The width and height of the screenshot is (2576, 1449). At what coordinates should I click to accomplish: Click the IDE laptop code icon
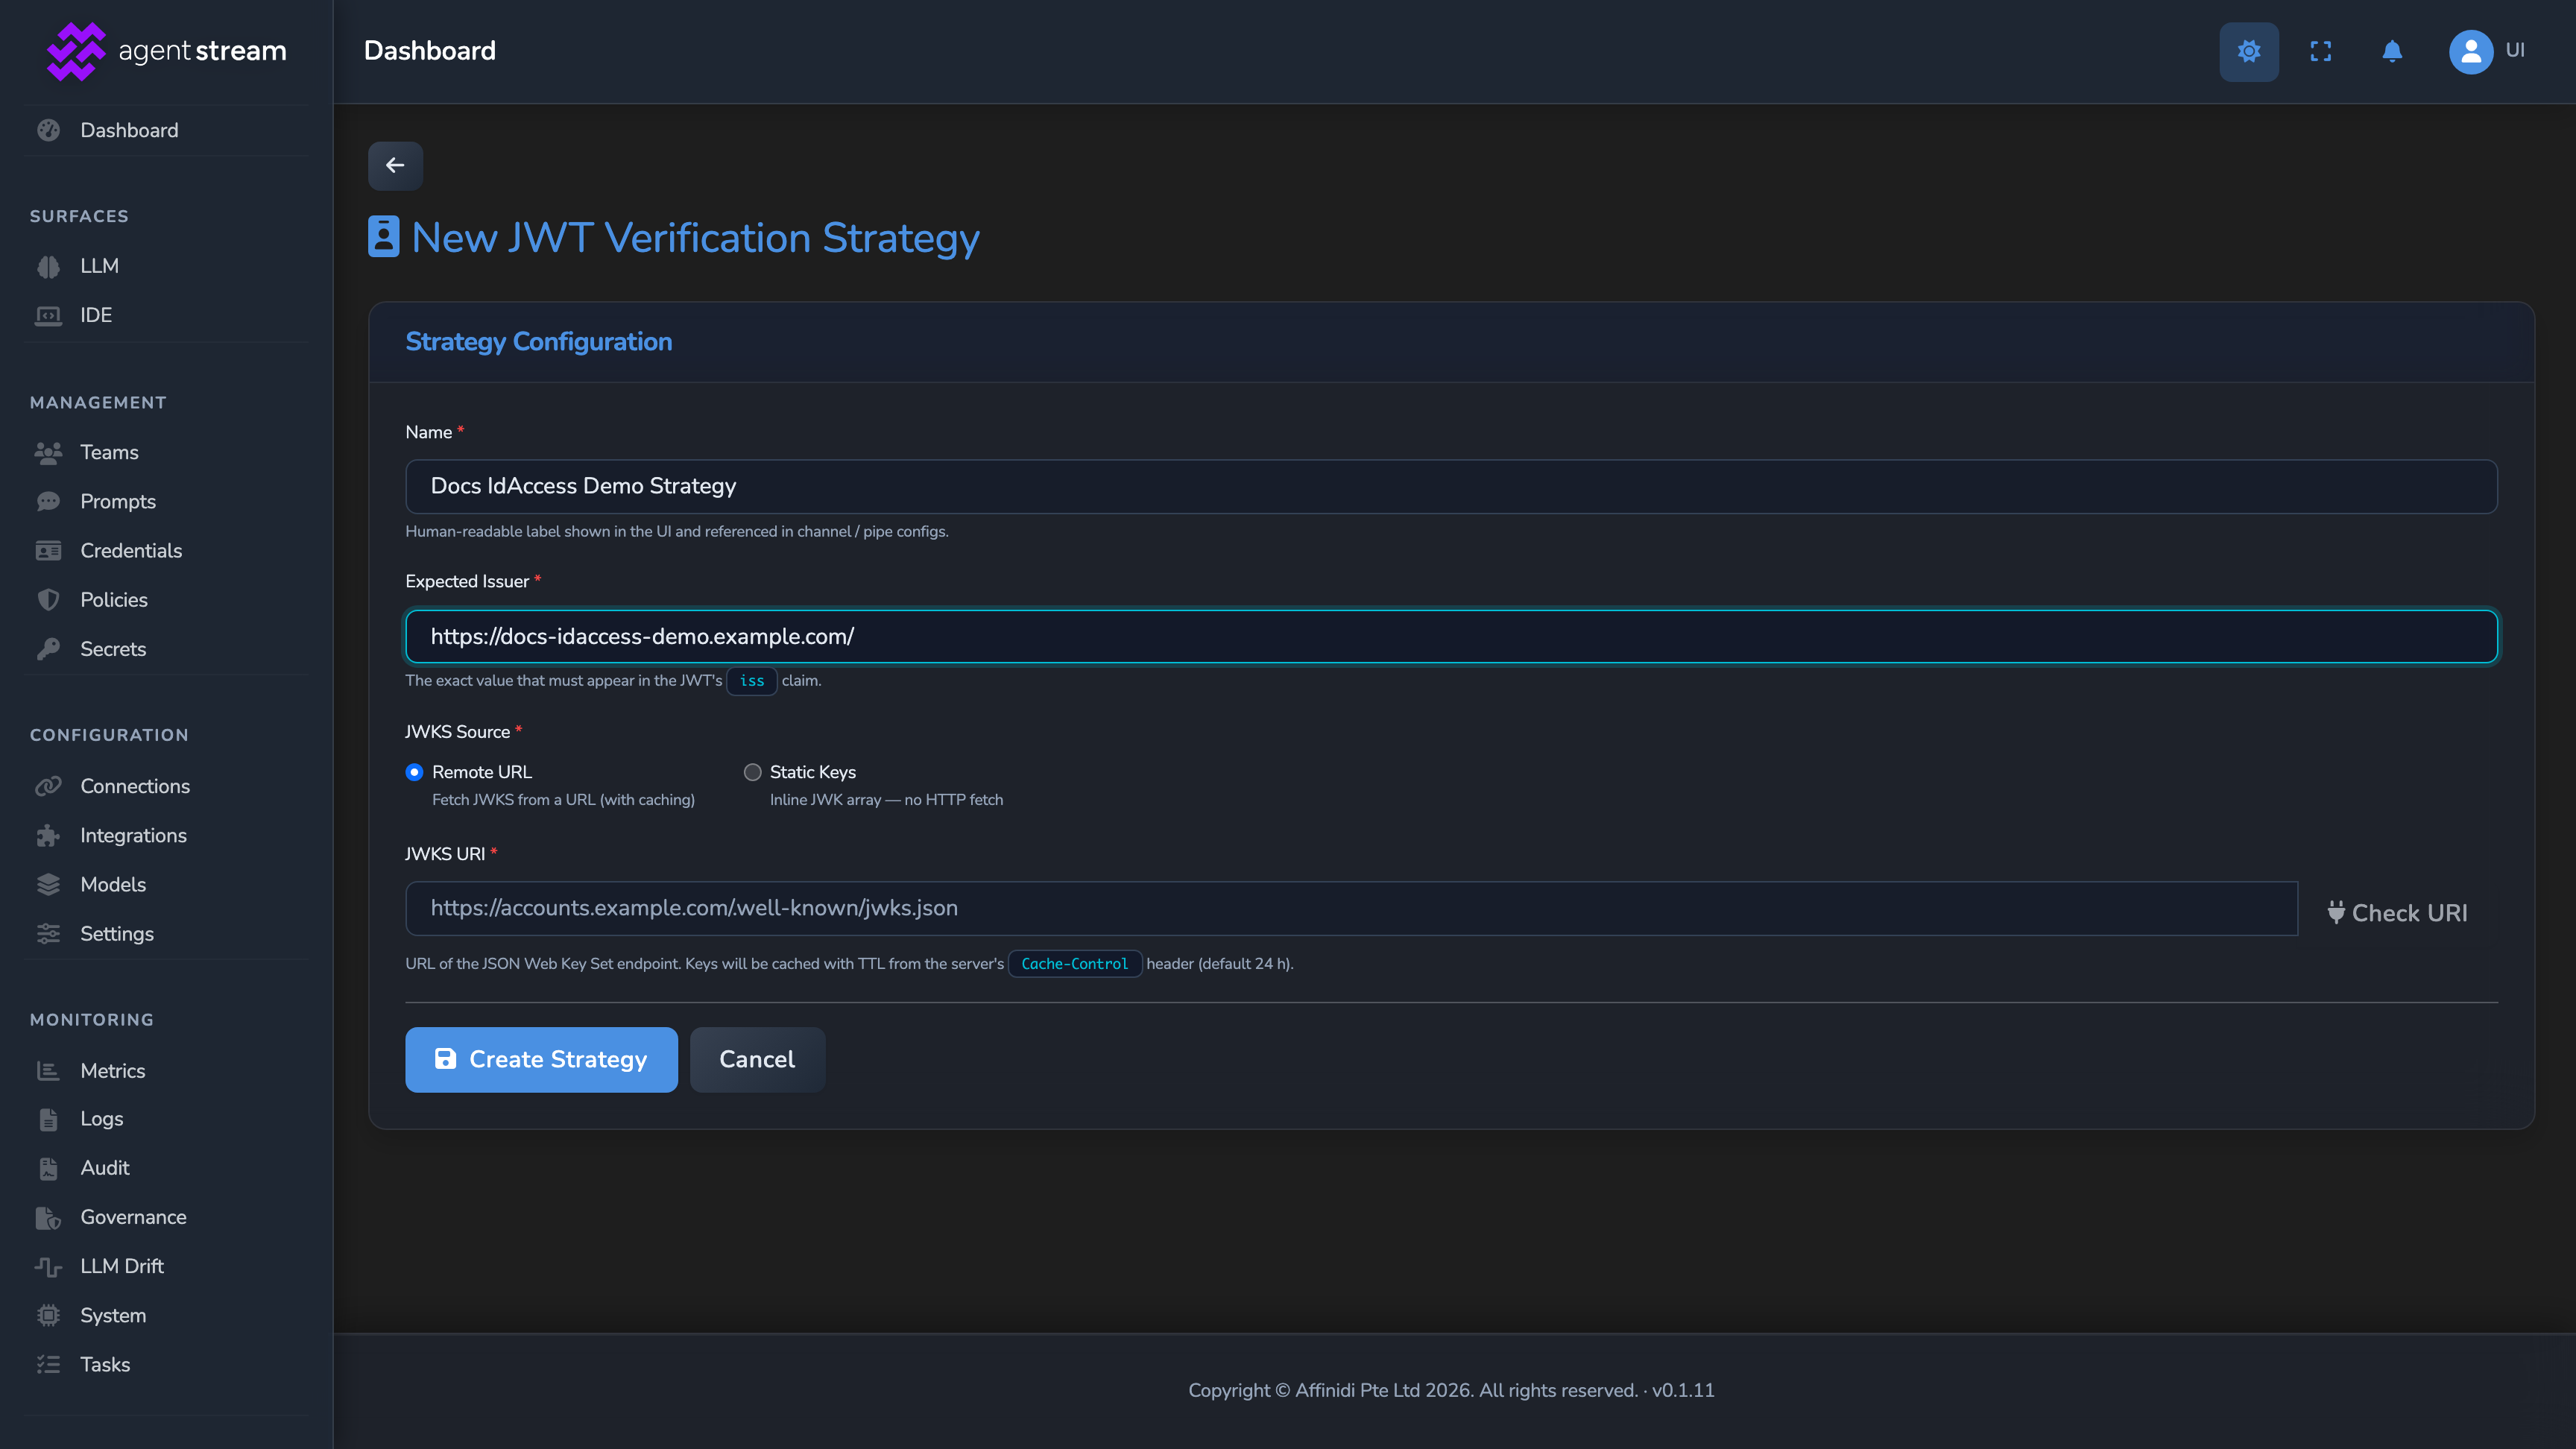[48, 315]
